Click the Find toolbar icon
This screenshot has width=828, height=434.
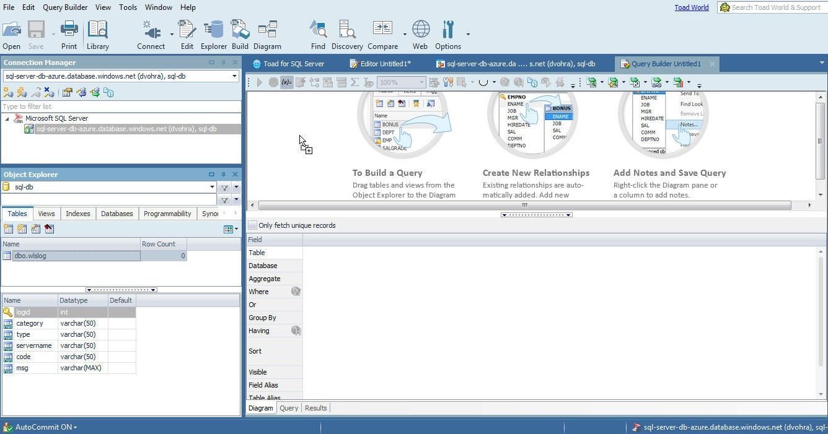click(318, 35)
